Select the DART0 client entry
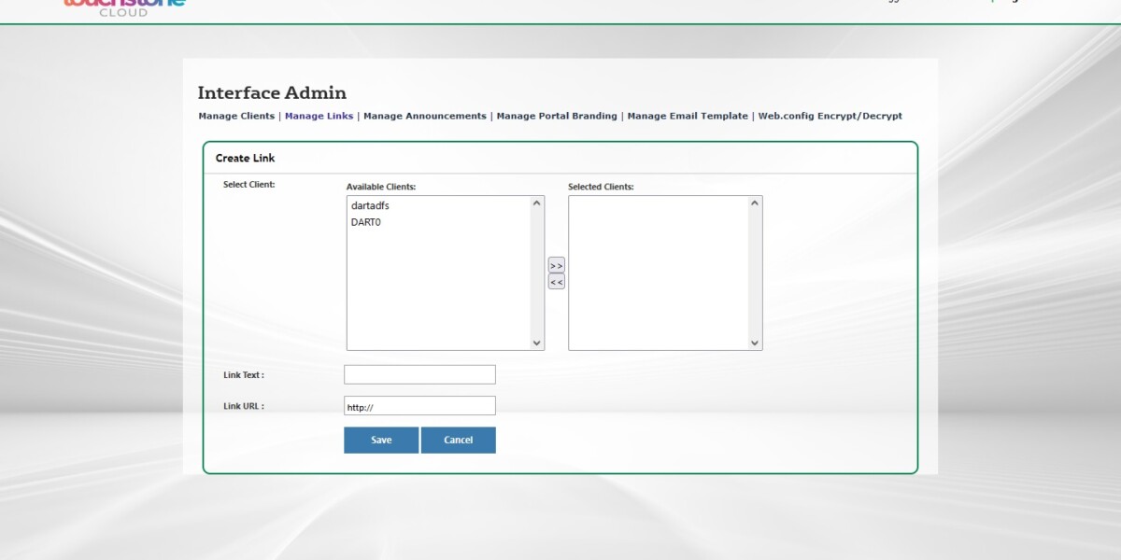This screenshot has width=1121, height=560. [367, 222]
